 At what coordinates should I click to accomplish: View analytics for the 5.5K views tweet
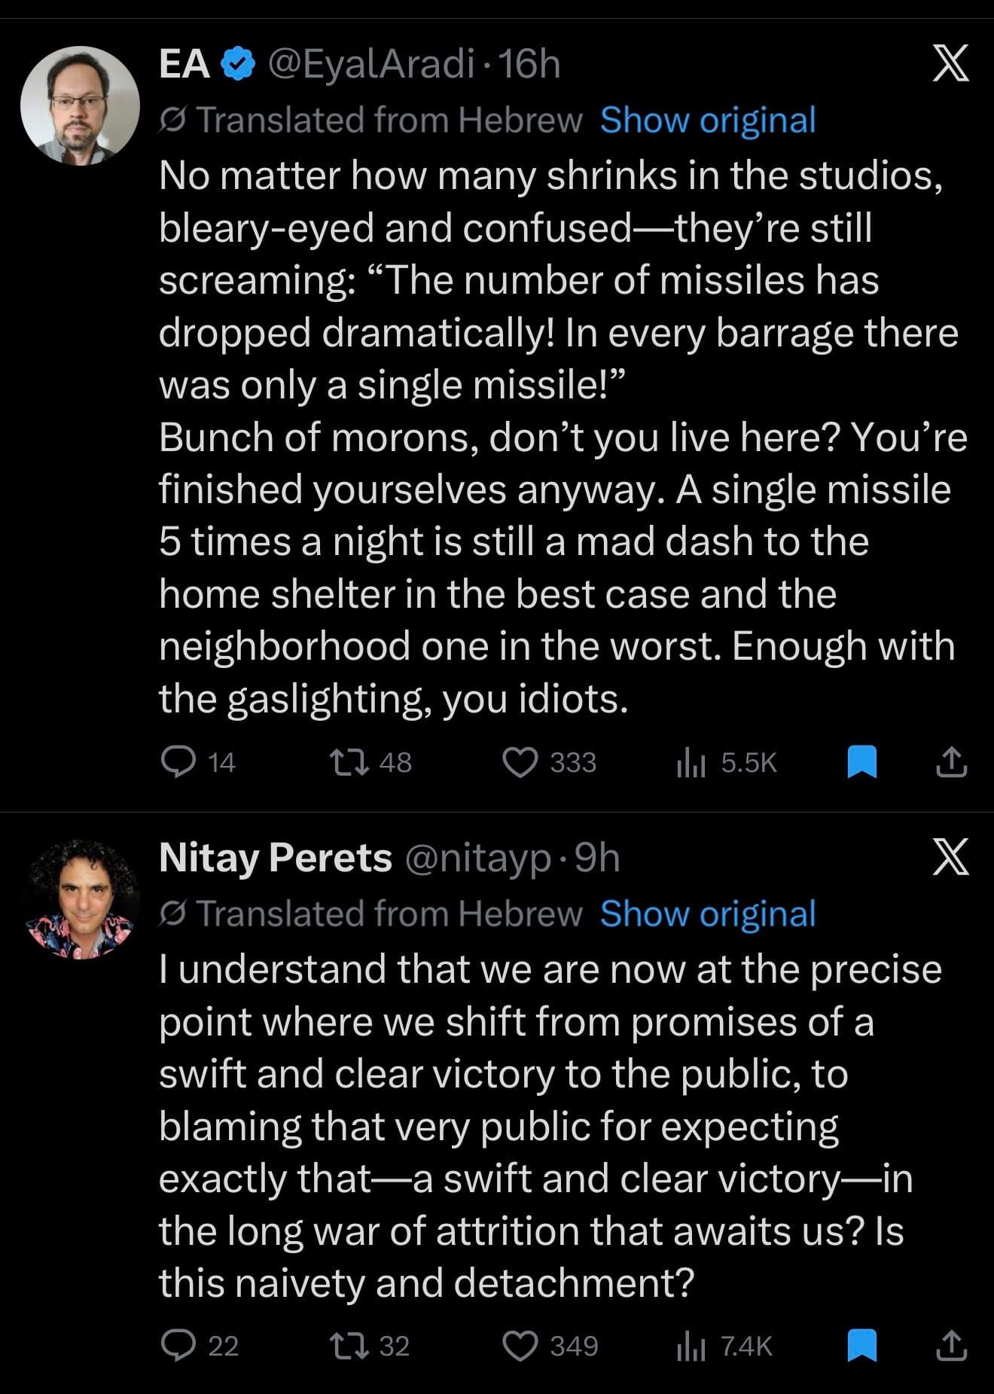click(x=691, y=762)
